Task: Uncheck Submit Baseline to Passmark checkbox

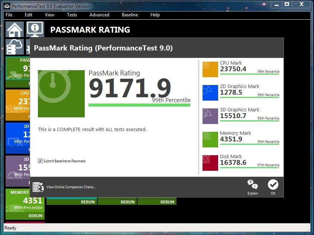Action: click(40, 161)
